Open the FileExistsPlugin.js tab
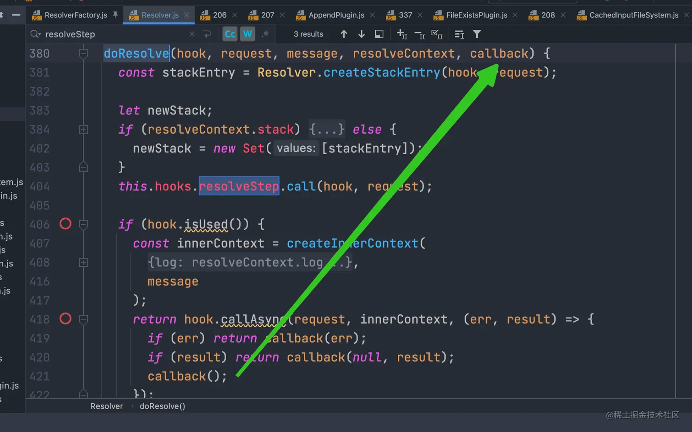Screen dimensions: 692x432 tap(476, 15)
